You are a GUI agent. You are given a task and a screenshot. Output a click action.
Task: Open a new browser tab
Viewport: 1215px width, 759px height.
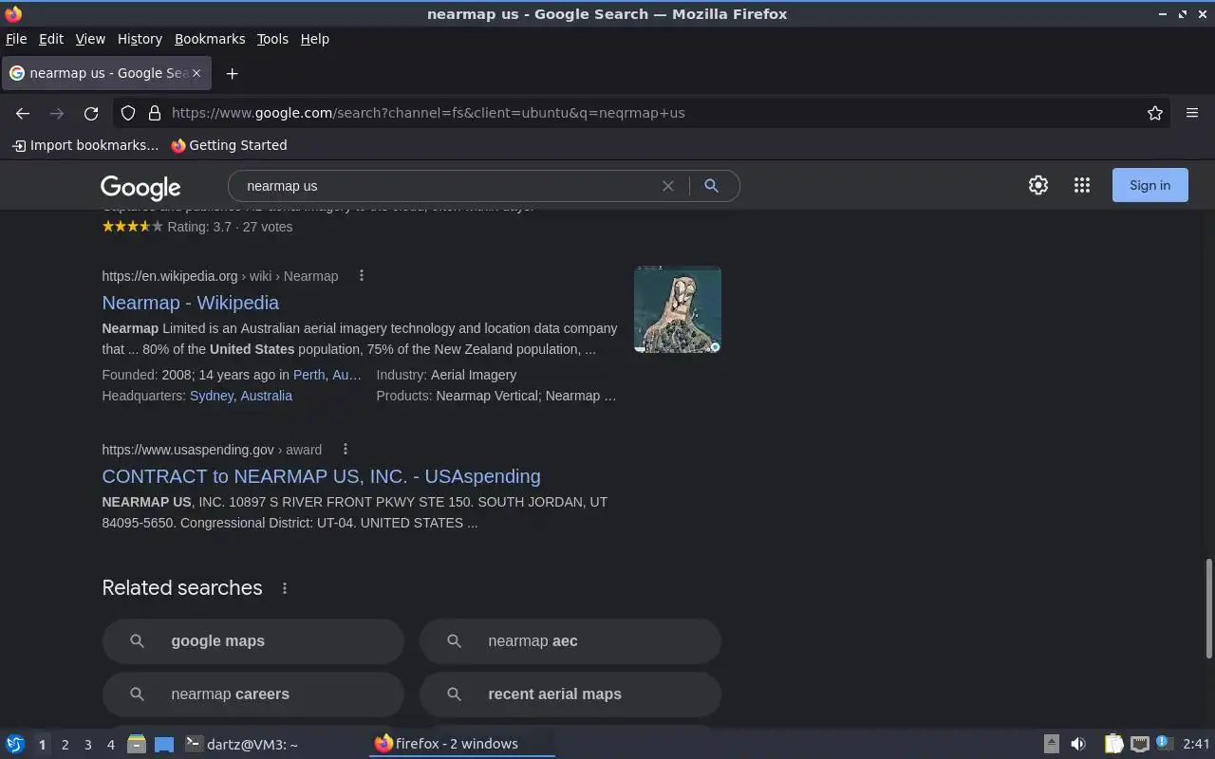coord(232,73)
